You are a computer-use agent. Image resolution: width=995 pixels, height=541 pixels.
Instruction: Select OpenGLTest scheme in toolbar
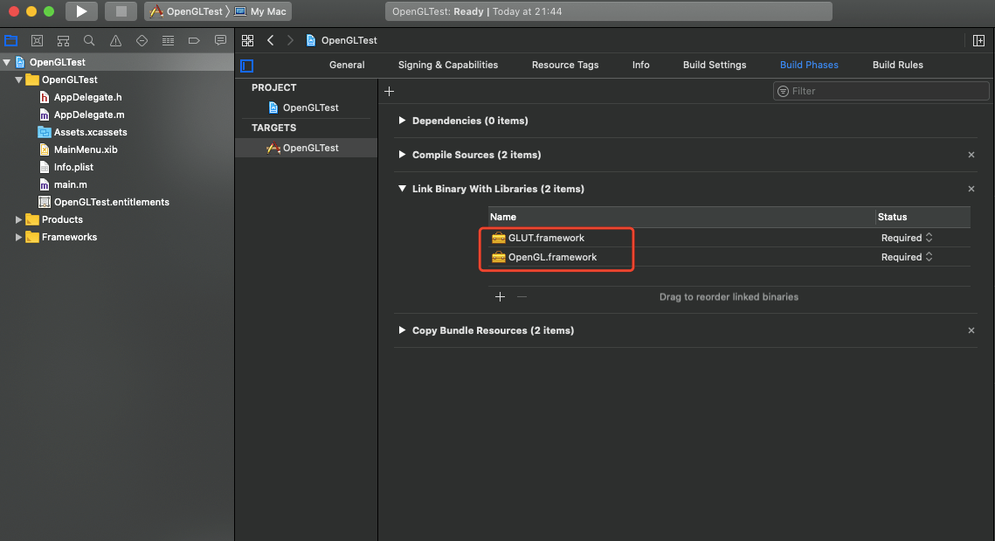click(x=187, y=11)
